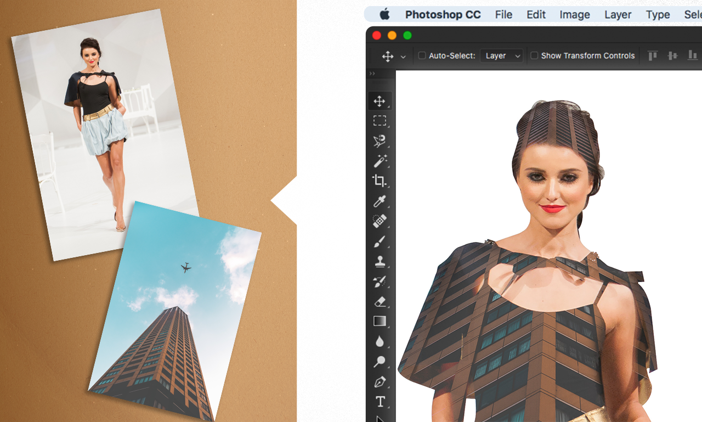This screenshot has width=702, height=422.
Task: Select the Blur tool
Action: click(380, 341)
